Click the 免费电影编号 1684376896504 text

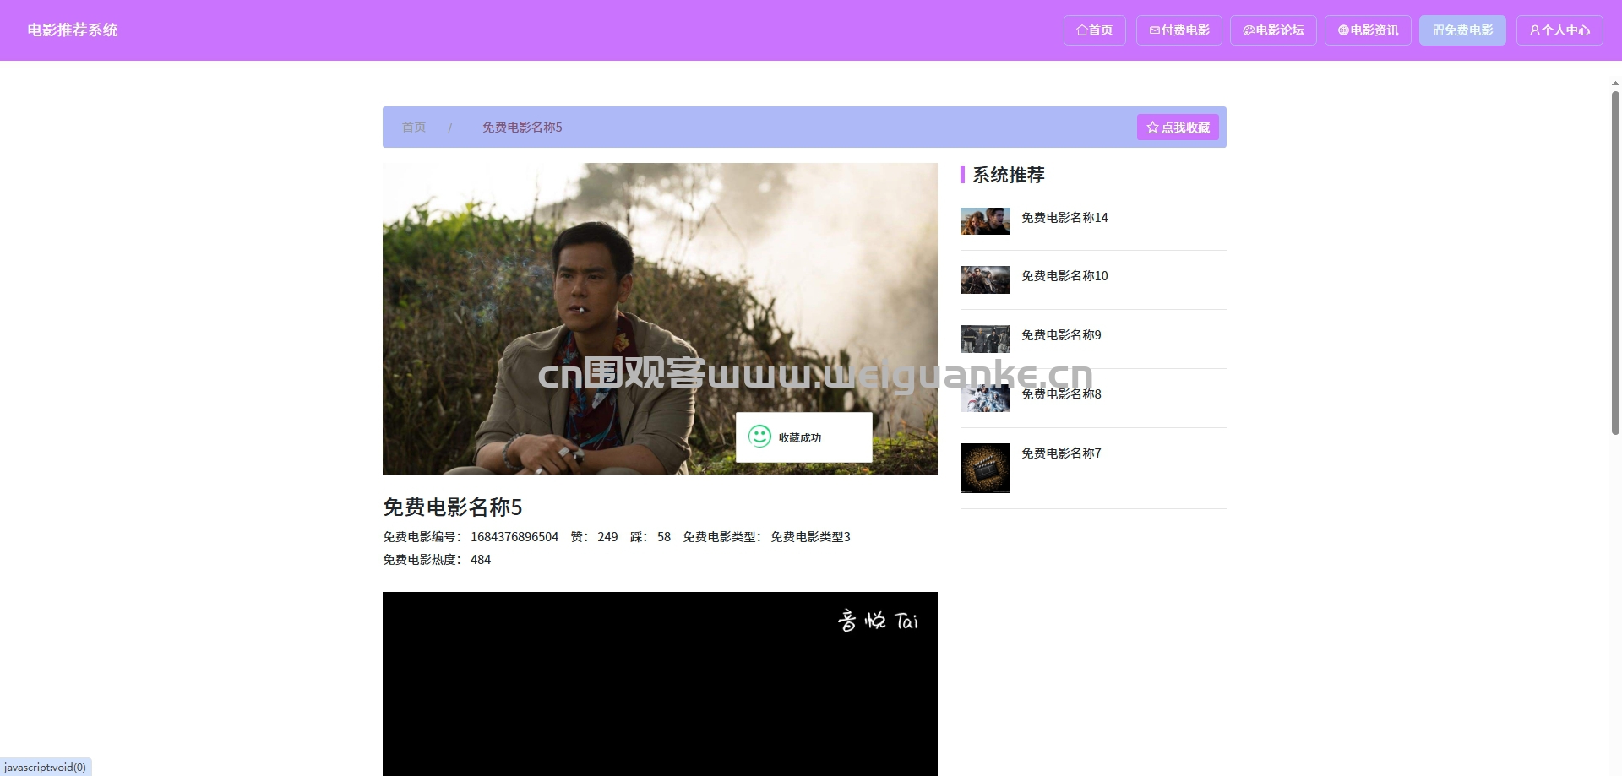(x=471, y=537)
